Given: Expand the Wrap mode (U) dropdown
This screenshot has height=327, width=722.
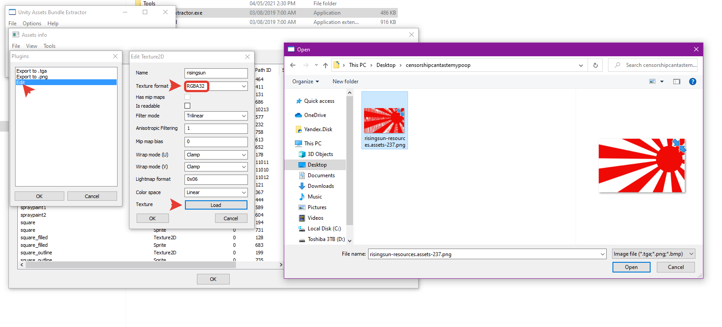Looking at the screenshot, I should coord(244,155).
